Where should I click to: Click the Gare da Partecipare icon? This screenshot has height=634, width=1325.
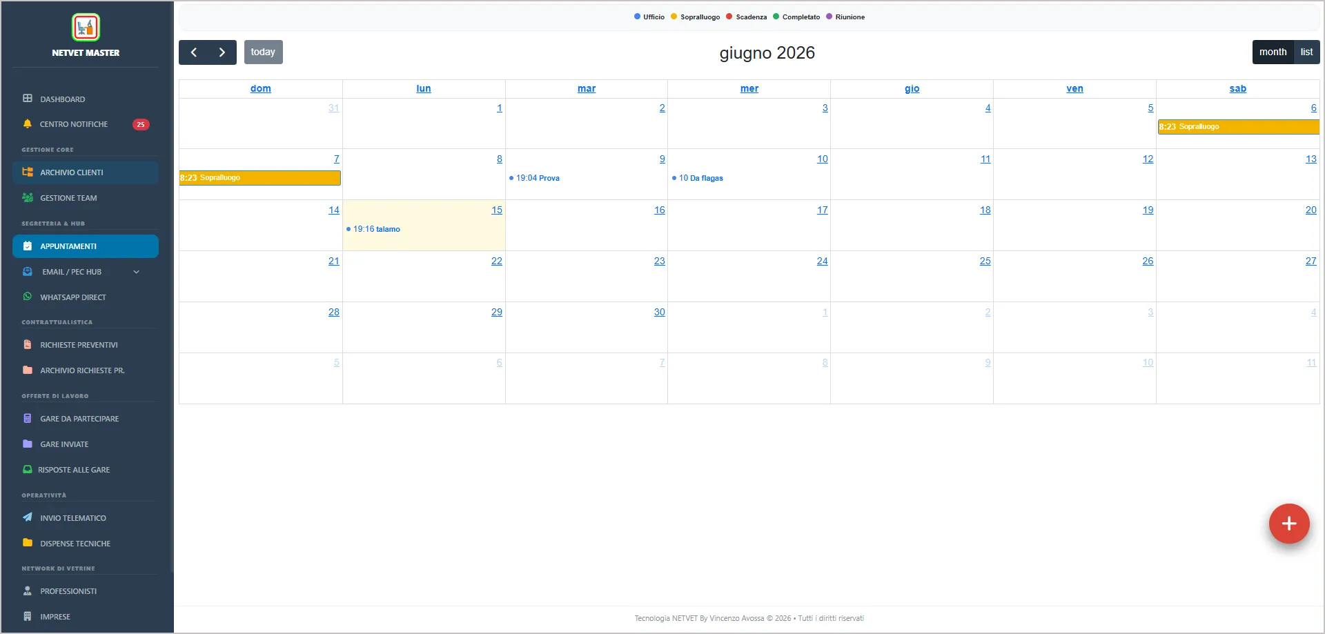point(28,419)
